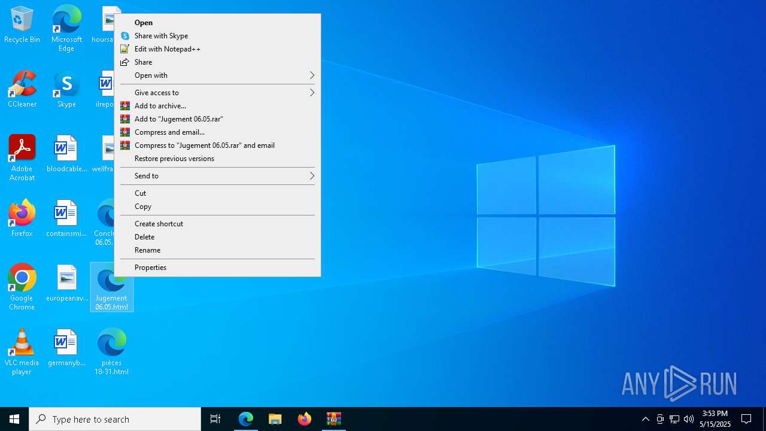Viewport: 766px width, 431px height.
Task: Choose Add to "Jugement 06.05.rar"
Action: coord(217,119)
